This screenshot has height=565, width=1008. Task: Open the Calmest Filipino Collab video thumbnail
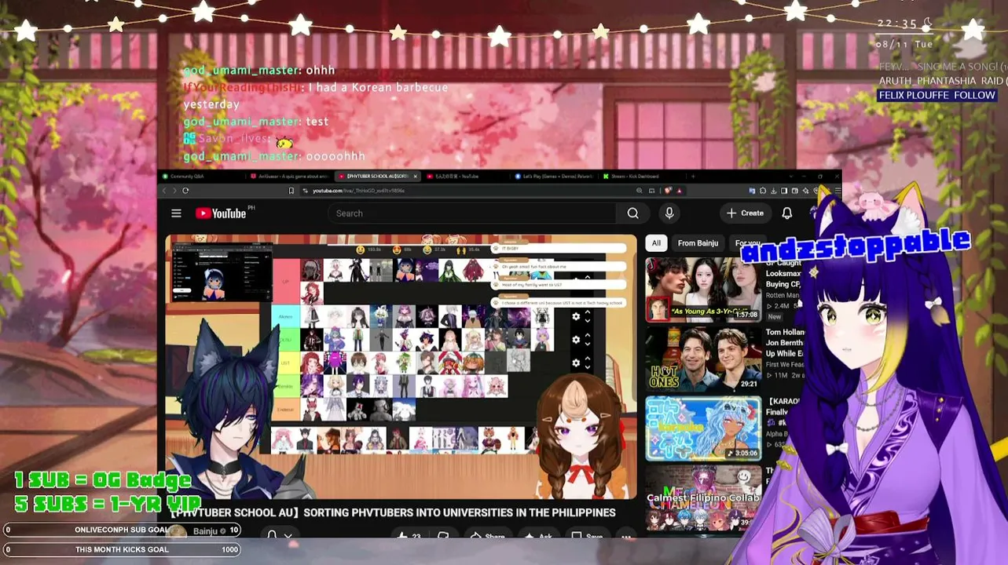[x=703, y=498]
